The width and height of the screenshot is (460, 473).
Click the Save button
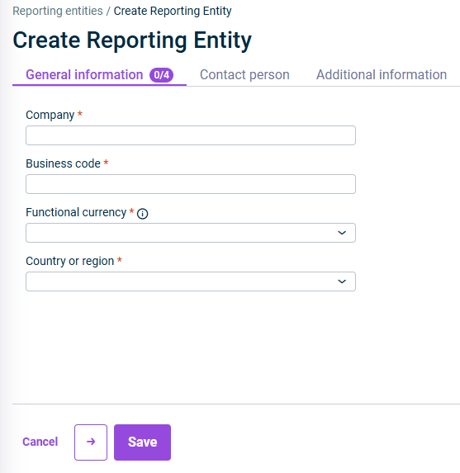click(x=143, y=442)
